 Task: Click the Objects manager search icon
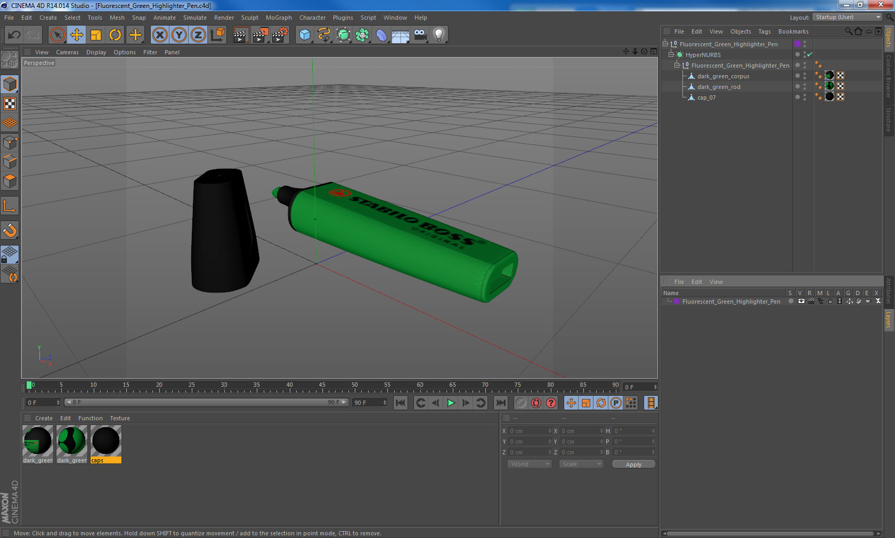(x=849, y=31)
